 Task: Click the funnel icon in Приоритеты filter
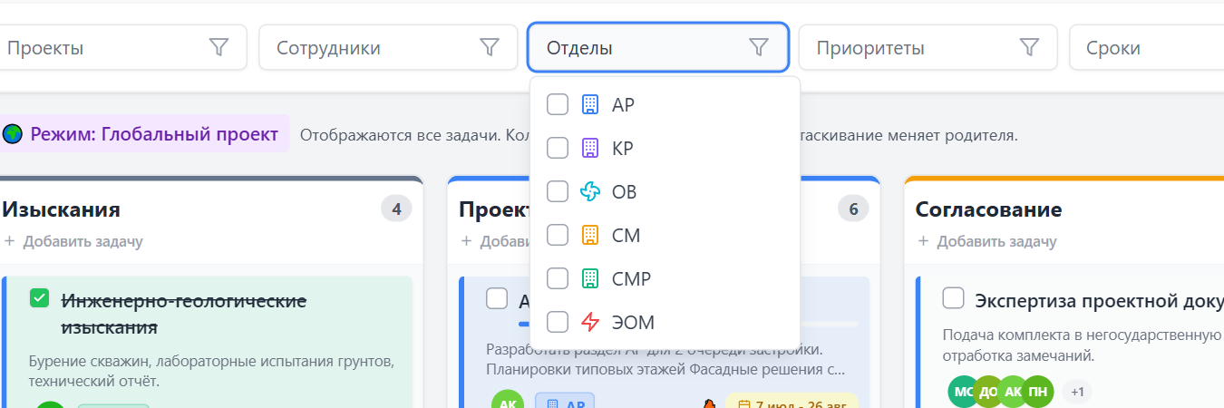(1029, 47)
